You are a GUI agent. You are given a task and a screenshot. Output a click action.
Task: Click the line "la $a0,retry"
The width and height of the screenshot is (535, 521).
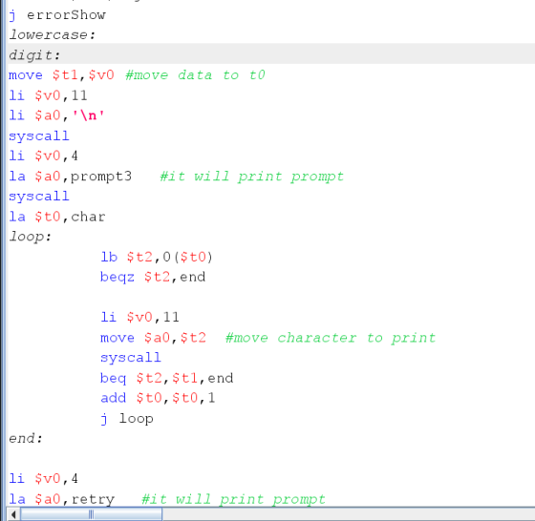point(62,499)
